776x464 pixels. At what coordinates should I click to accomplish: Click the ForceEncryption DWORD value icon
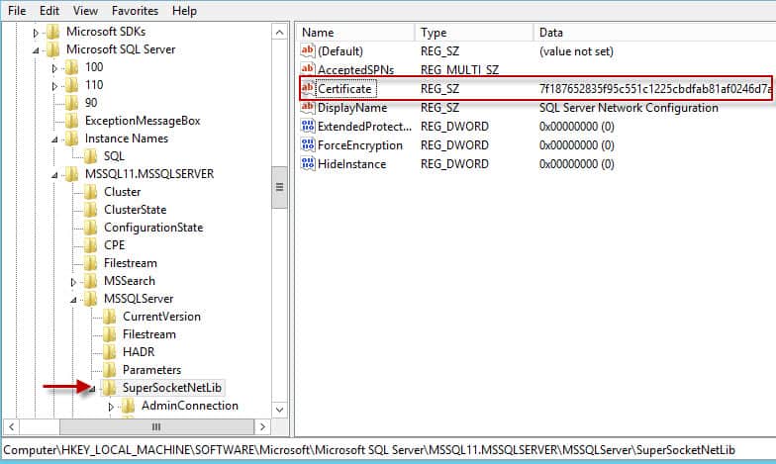point(307,144)
